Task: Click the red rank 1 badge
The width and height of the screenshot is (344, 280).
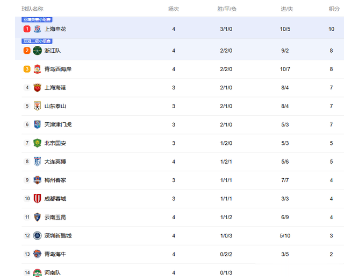Action: click(x=27, y=29)
